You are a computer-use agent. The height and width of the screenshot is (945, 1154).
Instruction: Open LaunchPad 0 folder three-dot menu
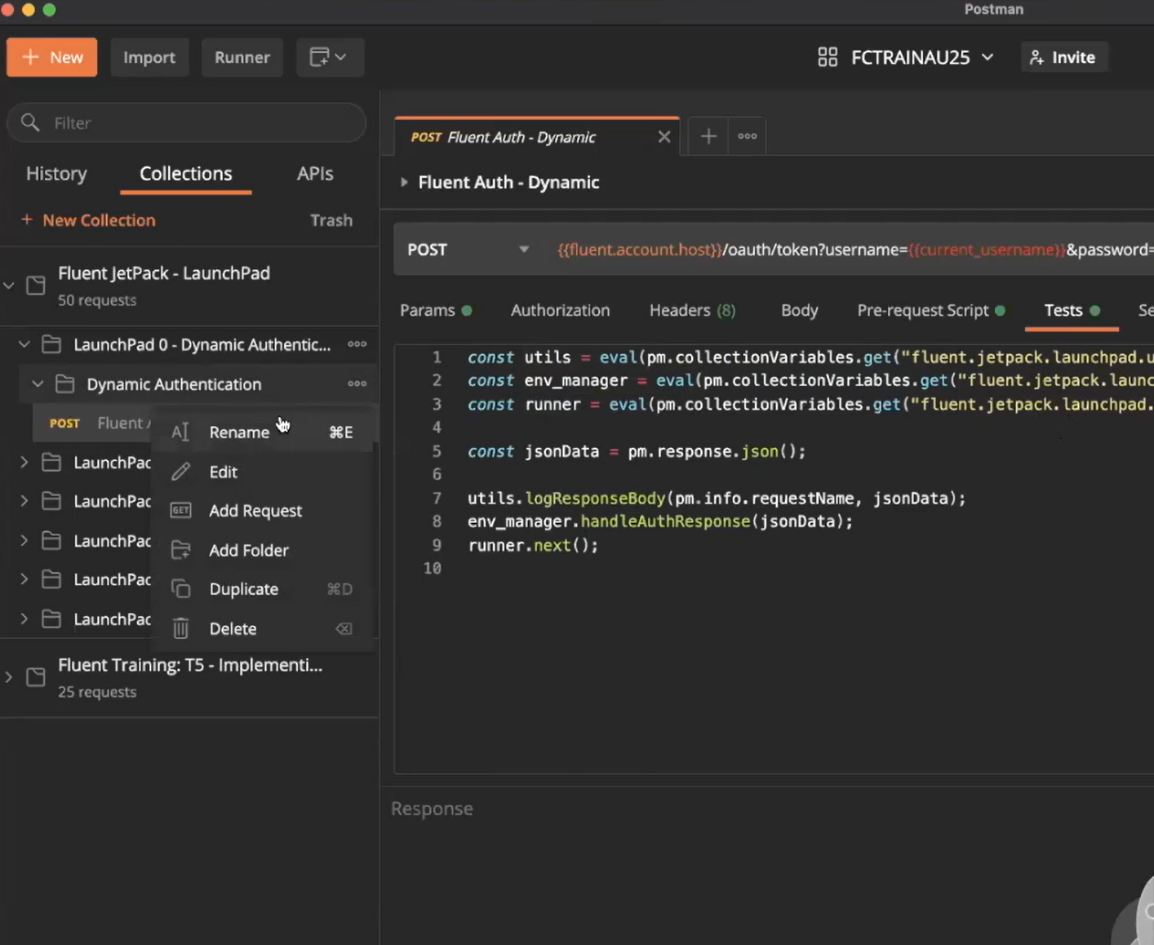pos(357,344)
